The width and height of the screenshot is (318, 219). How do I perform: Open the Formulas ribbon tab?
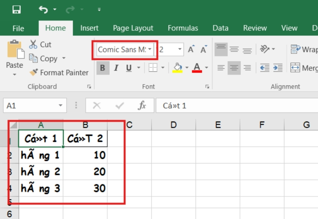(183, 28)
